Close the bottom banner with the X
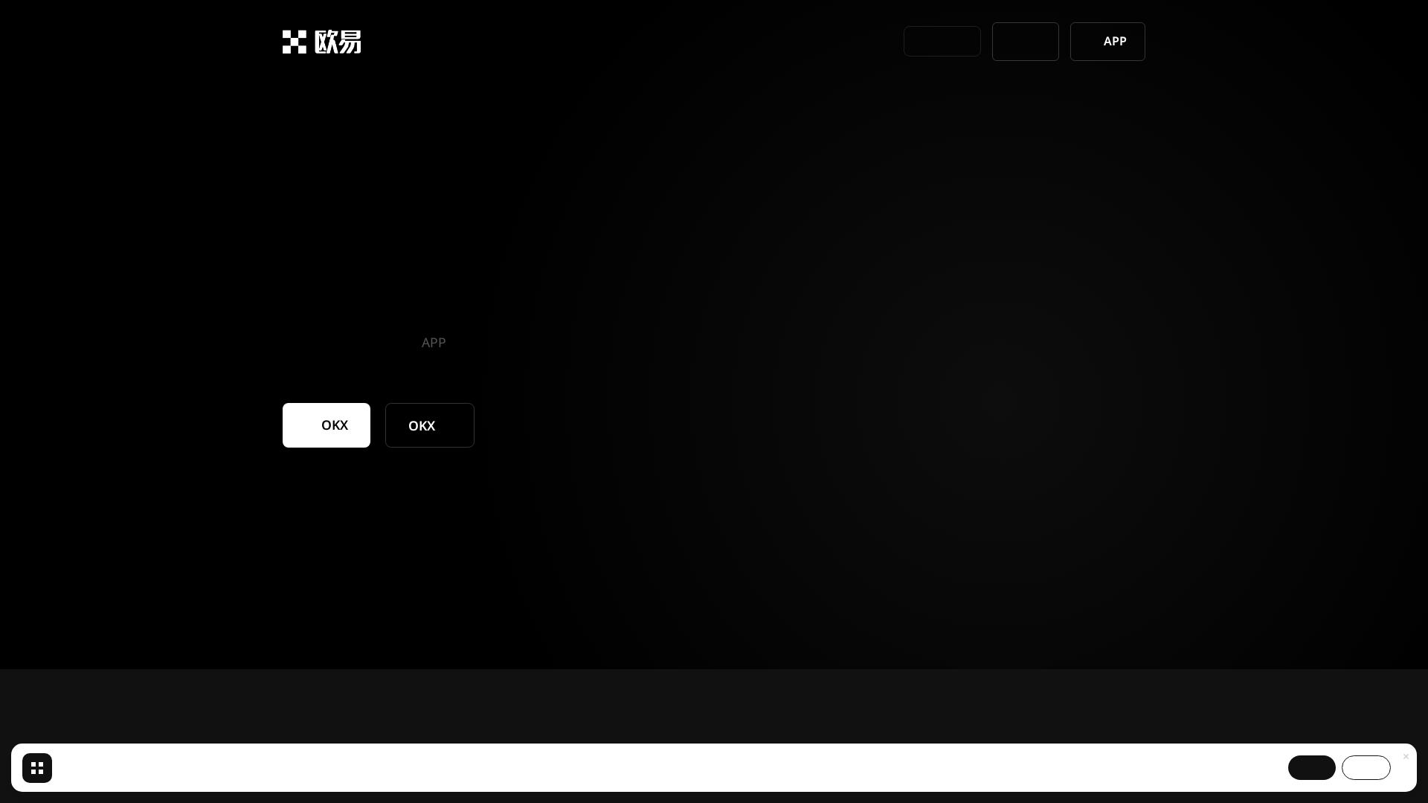The height and width of the screenshot is (803, 1428). (x=1406, y=757)
